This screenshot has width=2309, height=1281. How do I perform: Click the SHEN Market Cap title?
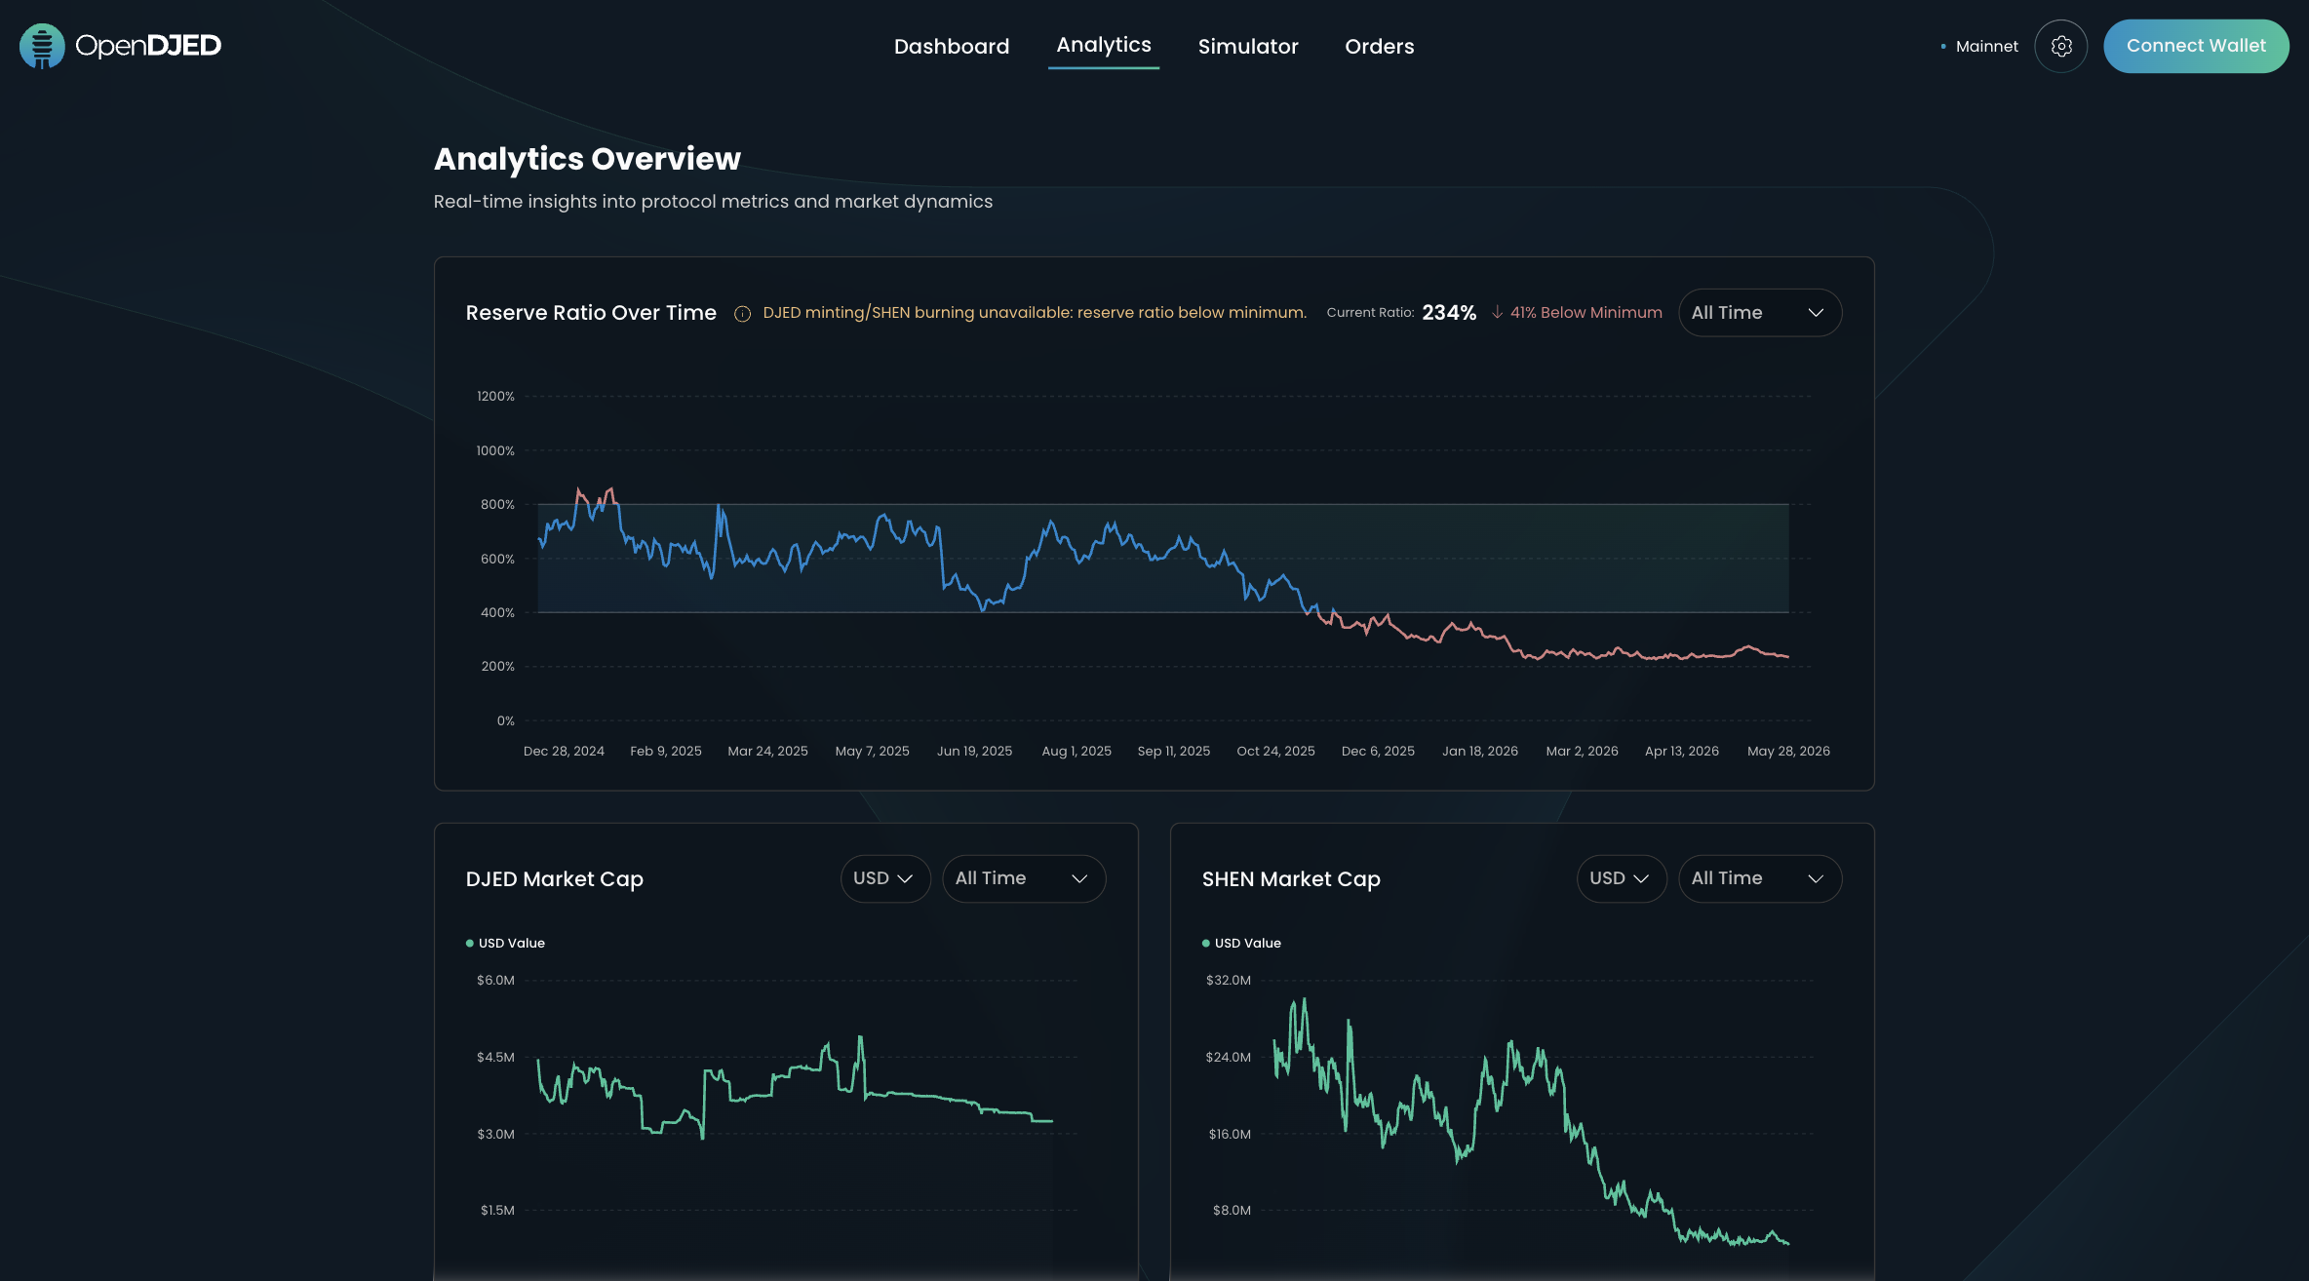1291,879
